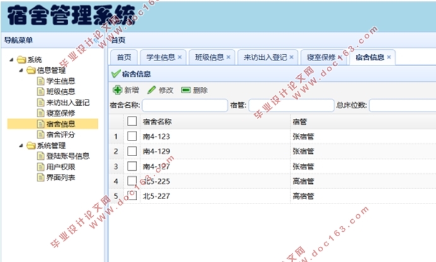
Task: Switch to the 首页 tab
Action: pos(124,57)
